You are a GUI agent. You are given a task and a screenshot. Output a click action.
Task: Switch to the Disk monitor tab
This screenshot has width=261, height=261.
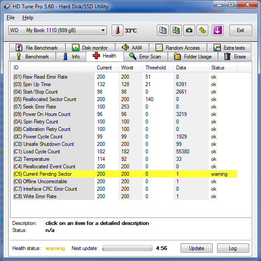coord(90,48)
